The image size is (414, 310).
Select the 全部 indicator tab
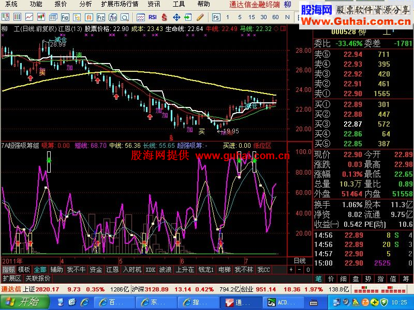(40, 269)
